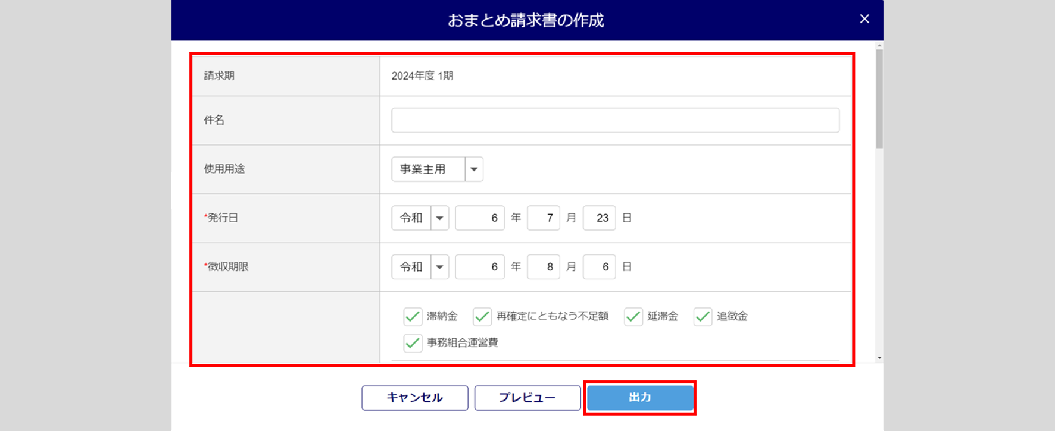Expand the 発行日 era dropdown arrow
Viewport: 1055px width, 431px height.
pos(439,218)
